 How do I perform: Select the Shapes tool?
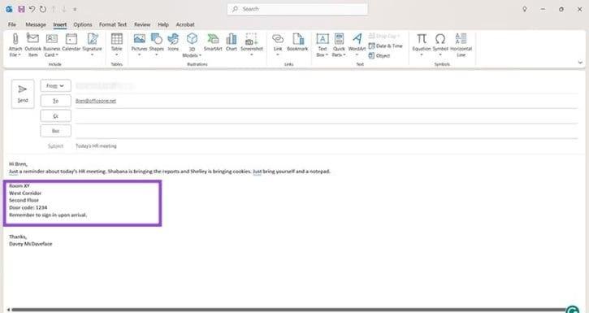156,45
